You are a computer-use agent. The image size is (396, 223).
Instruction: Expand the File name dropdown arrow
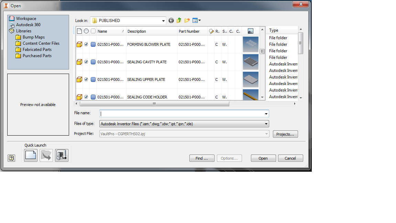coord(266,114)
